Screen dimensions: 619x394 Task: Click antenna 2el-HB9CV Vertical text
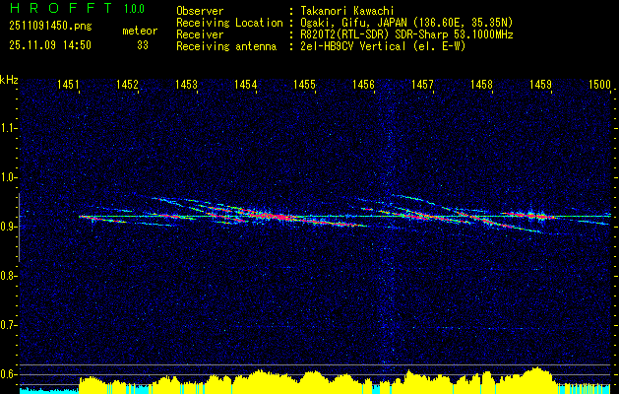(x=383, y=46)
